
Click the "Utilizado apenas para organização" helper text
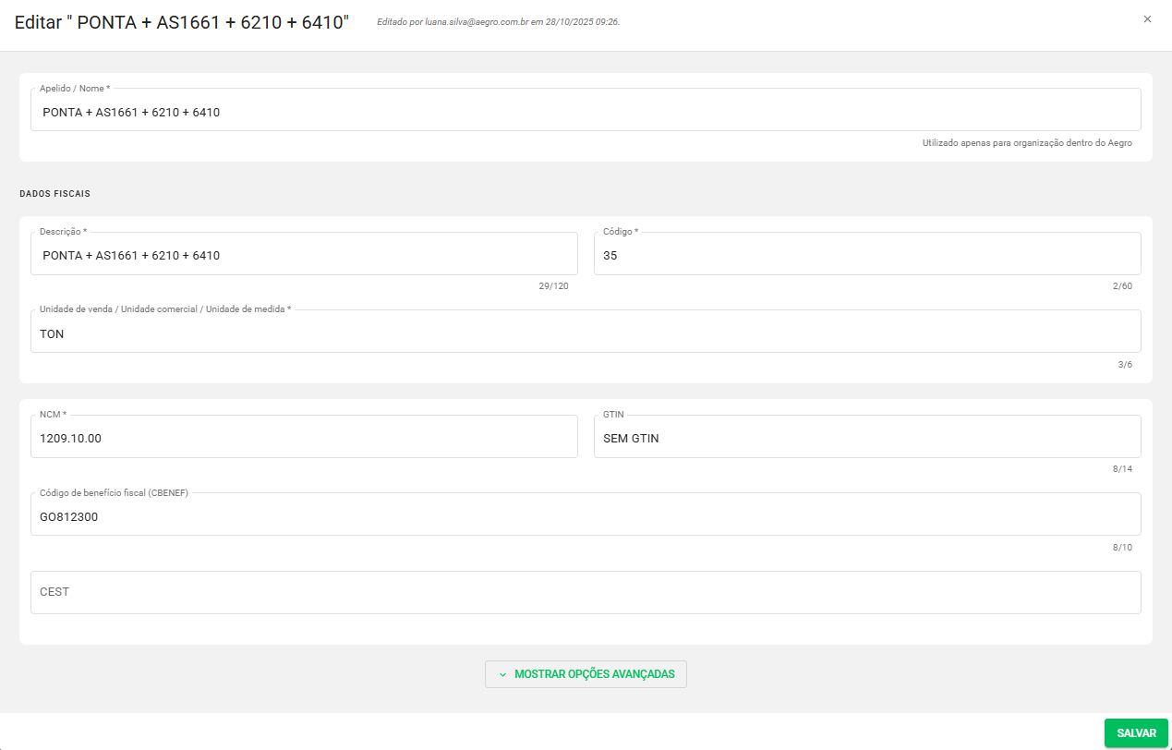[1027, 143]
